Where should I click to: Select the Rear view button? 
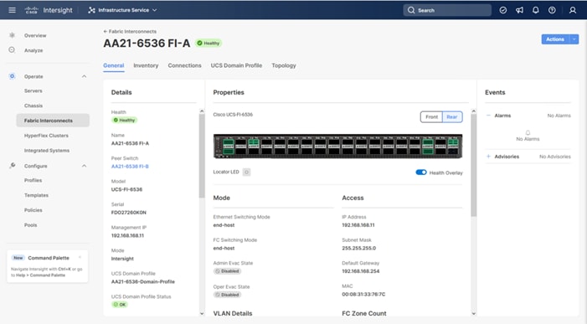452,116
